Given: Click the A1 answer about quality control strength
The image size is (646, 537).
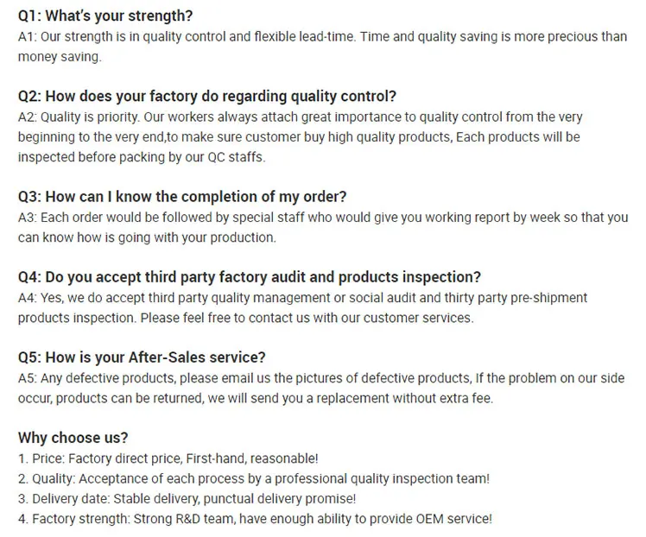Looking at the screenshot, I should point(322,36).
